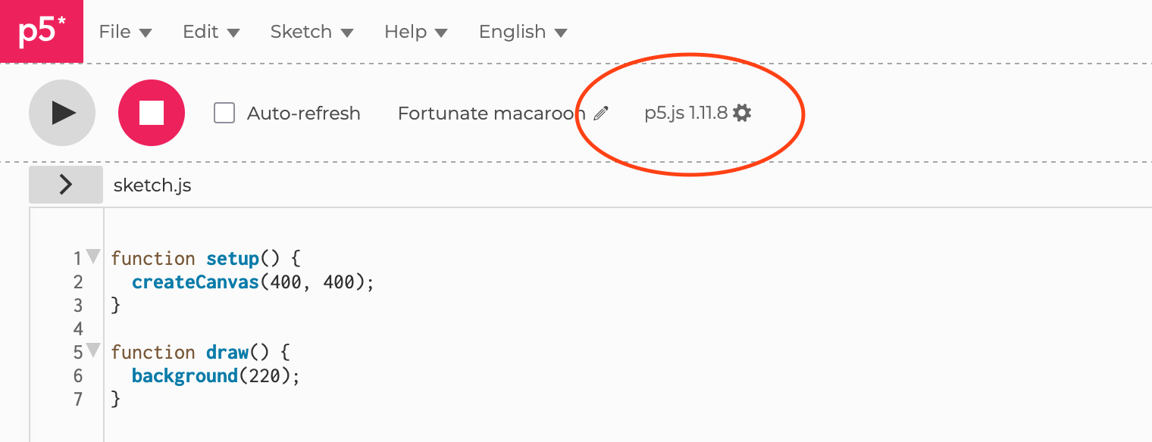The height and width of the screenshot is (442, 1152).
Task: Click line number 2 in the editor gutter
Action: point(78,281)
